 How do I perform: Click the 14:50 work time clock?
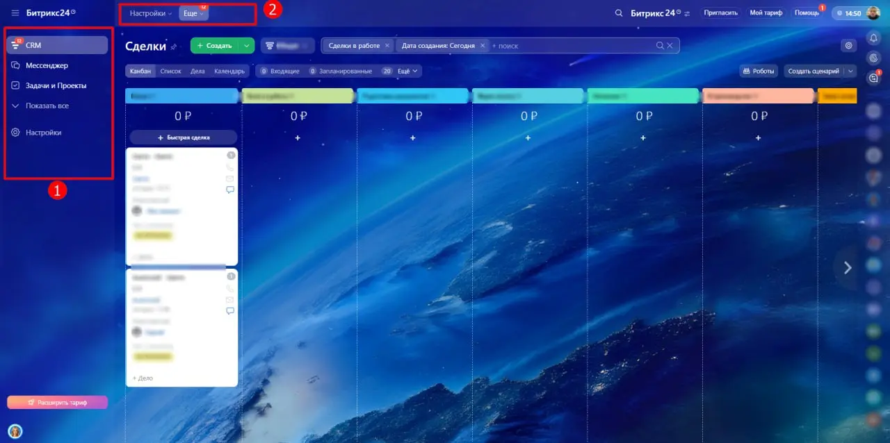pyautogui.click(x=849, y=13)
